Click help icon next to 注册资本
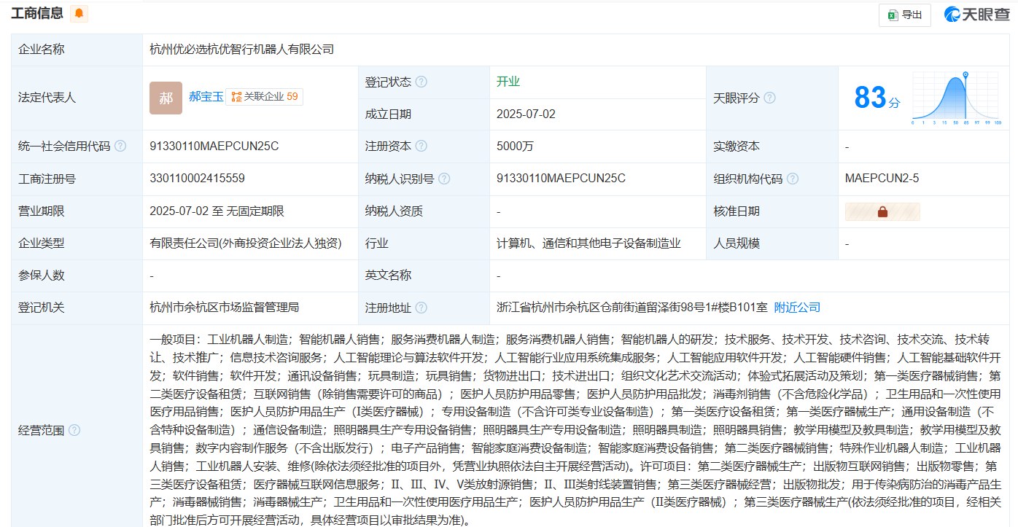This screenshot has height=527, width=1018. coord(421,147)
